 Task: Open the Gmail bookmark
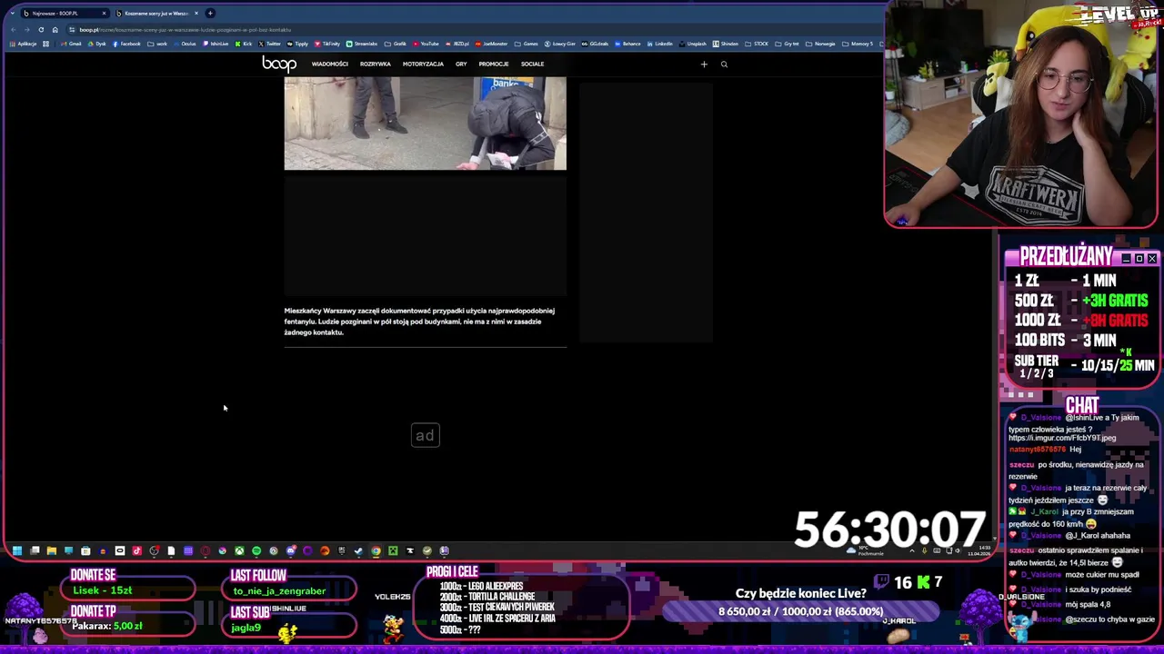point(71,44)
